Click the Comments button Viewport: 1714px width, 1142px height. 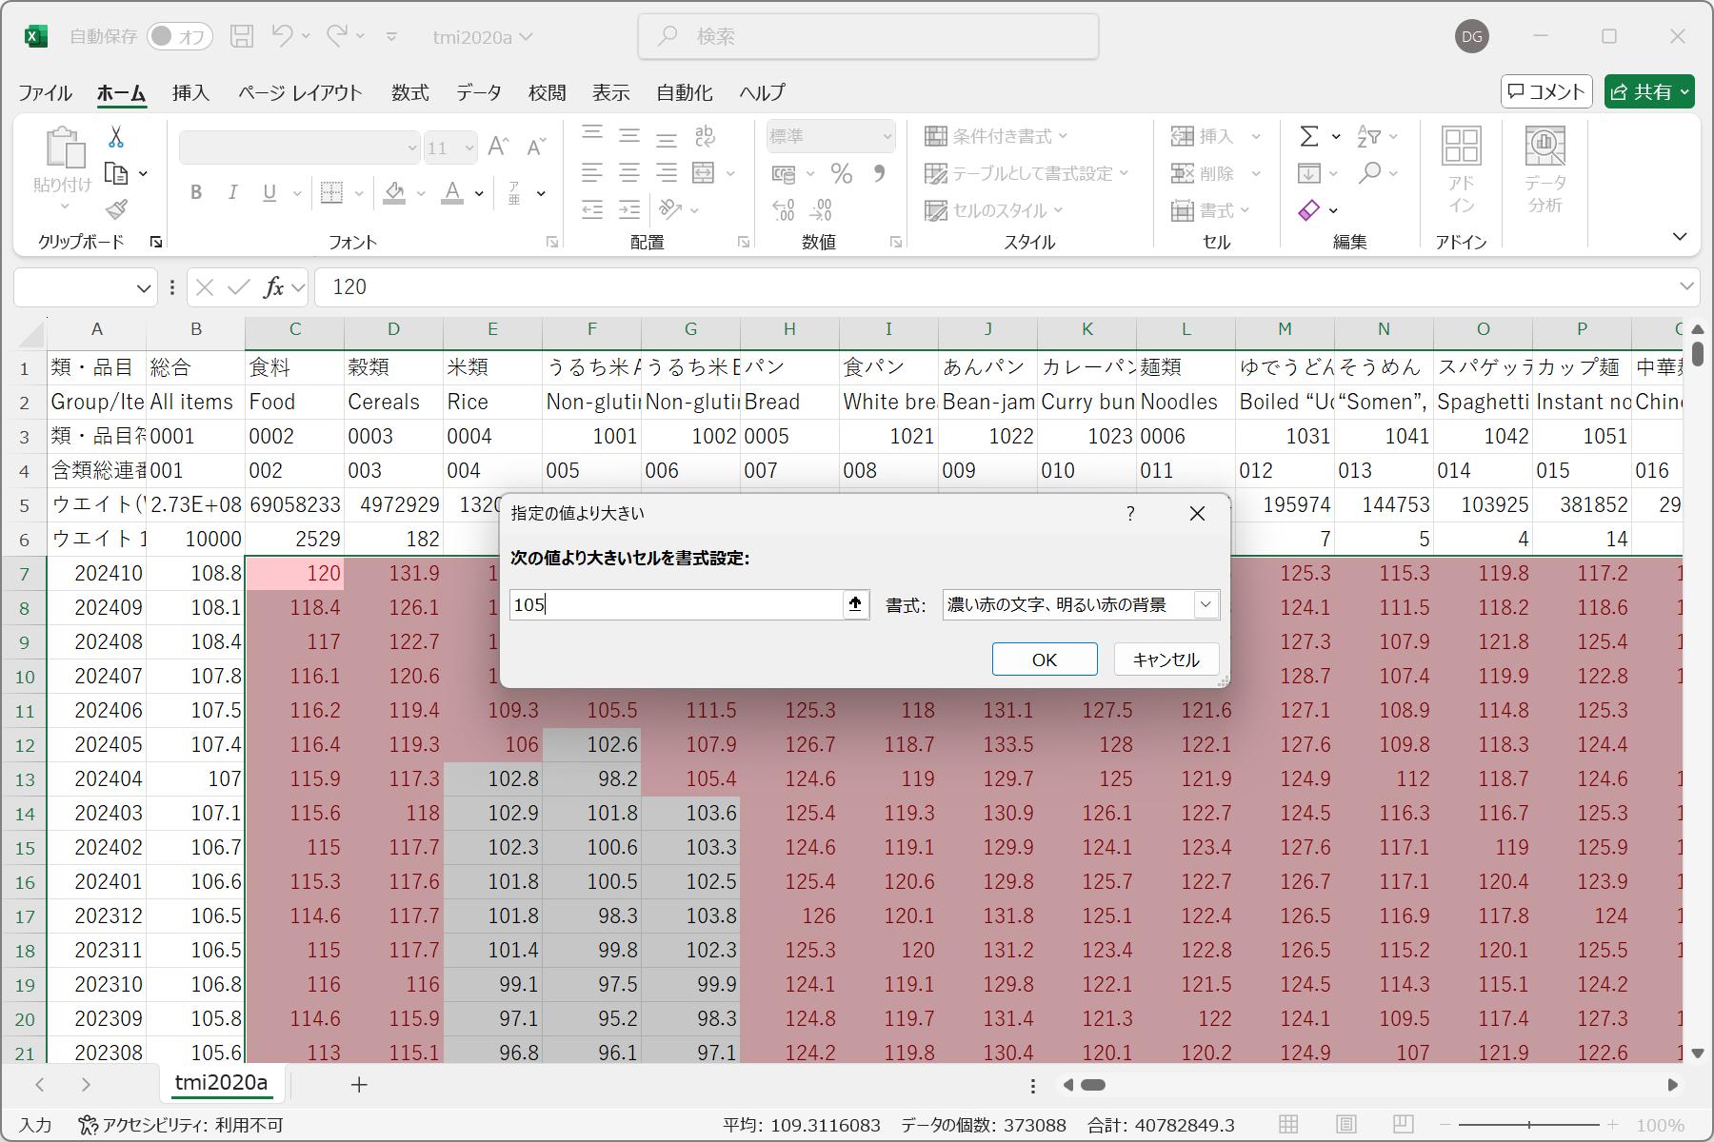coord(1546,91)
